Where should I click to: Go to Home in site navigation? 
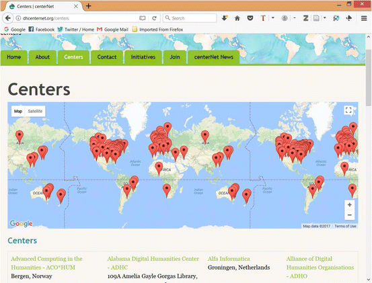tap(13, 57)
